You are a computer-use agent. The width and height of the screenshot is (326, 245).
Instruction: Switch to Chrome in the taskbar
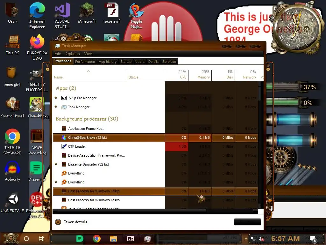click(x=97, y=239)
